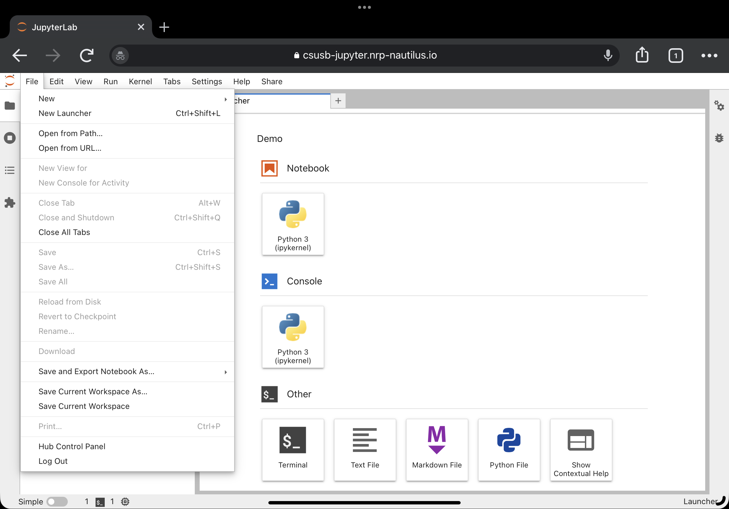The width and height of the screenshot is (729, 509).
Task: Open a new browser tab with plus
Action: (164, 27)
